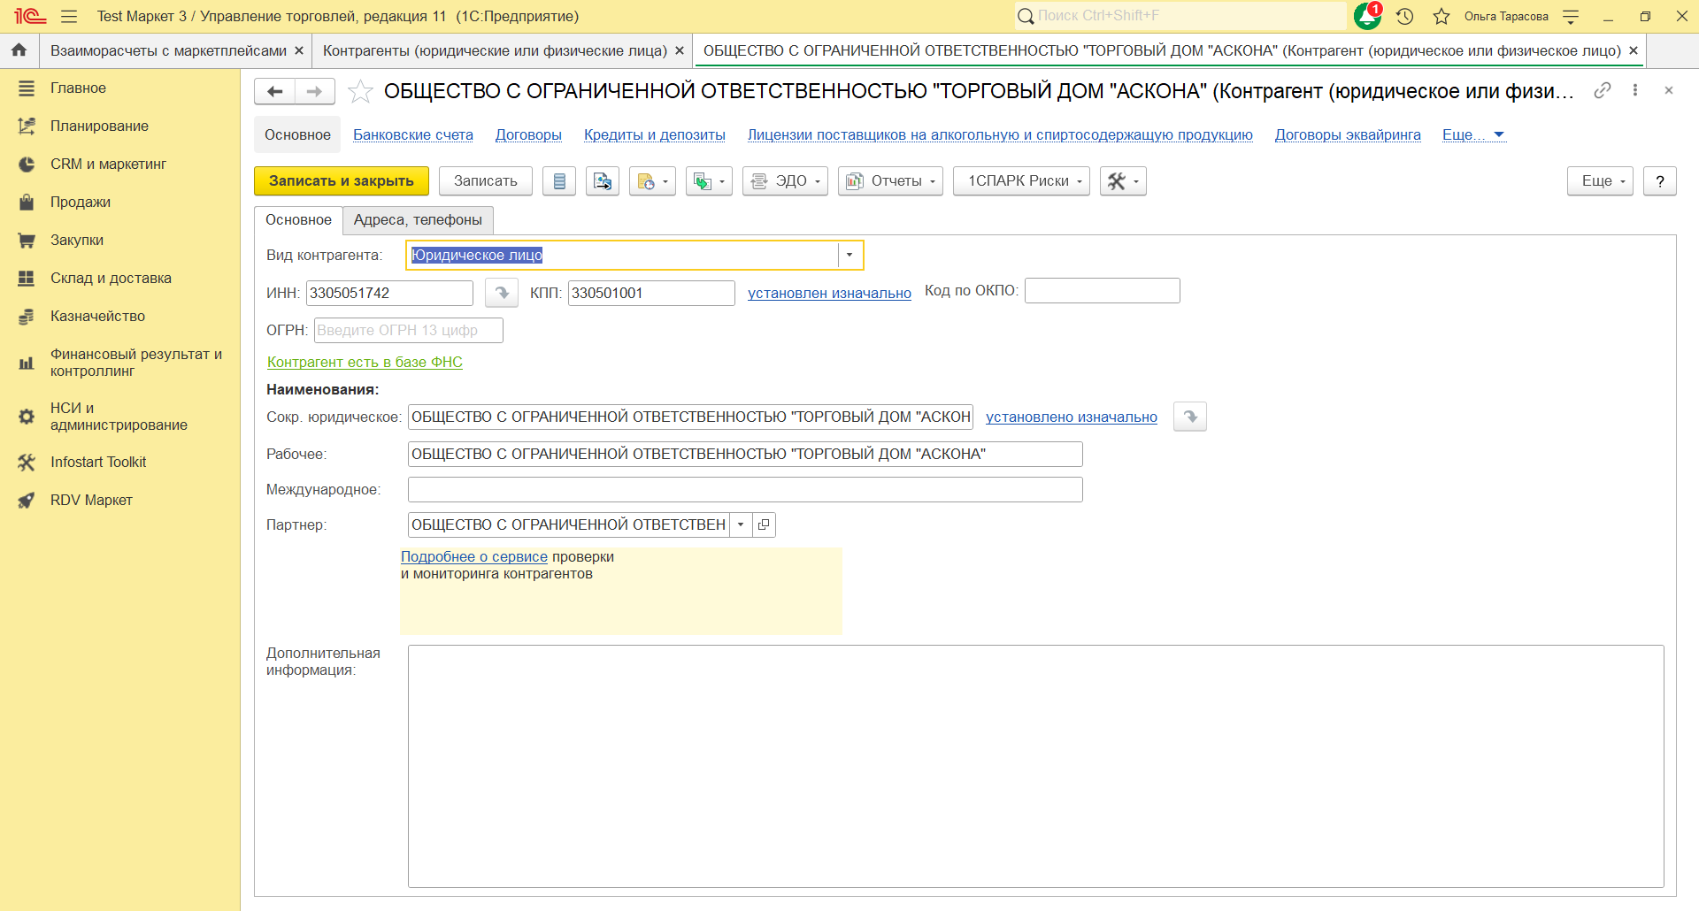This screenshot has width=1699, height=911.
Task: Expand the Отчеты dropdown
Action: 889,181
